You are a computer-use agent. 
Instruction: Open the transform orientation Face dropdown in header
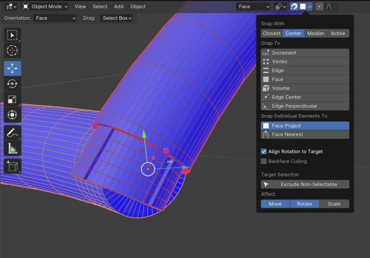point(253,6)
